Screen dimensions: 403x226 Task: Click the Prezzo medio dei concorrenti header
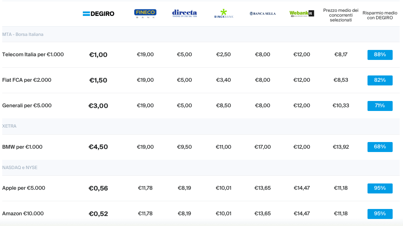click(x=341, y=15)
